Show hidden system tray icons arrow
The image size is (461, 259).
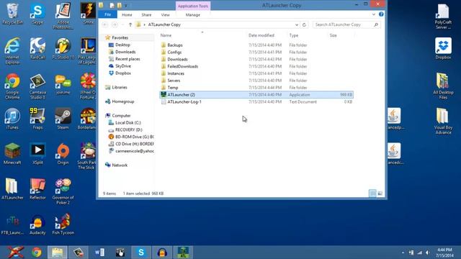[x=403, y=253]
